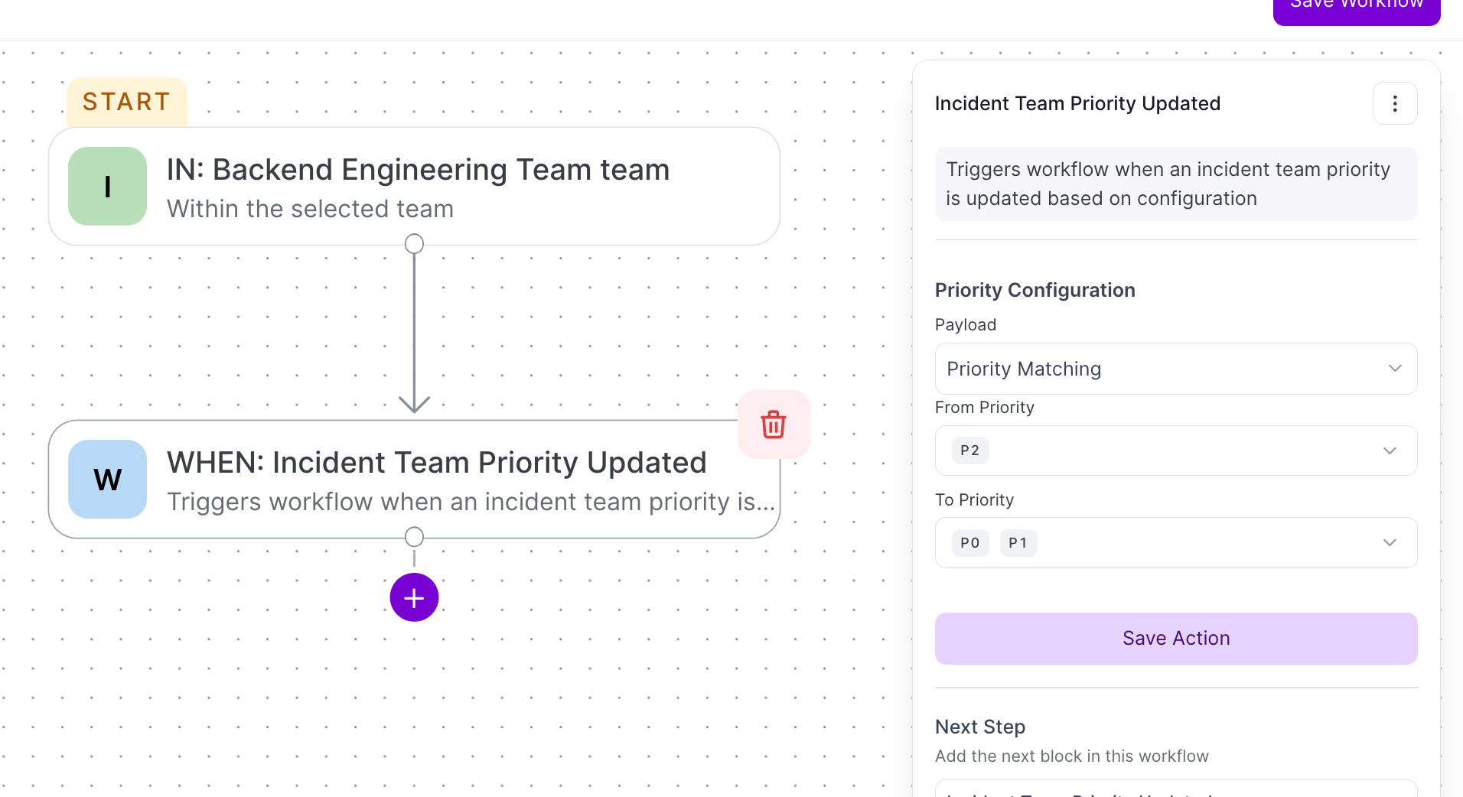The image size is (1463, 797).
Task: Select the P0 tag in To Priority
Action: coord(970,543)
